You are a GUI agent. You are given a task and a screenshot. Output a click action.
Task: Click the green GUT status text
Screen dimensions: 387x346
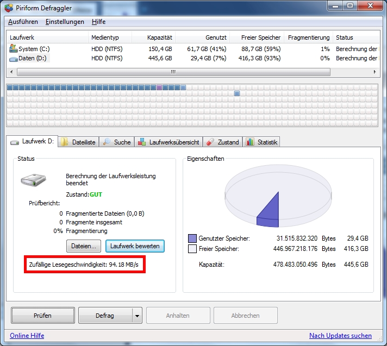click(96, 194)
